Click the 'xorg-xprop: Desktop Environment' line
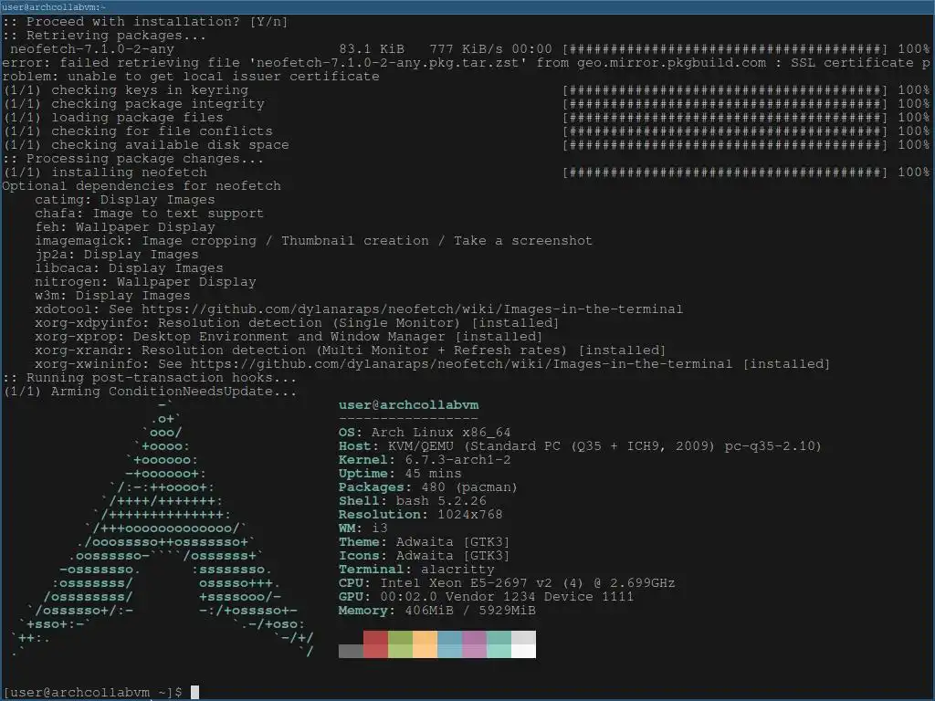This screenshot has width=935, height=701. 289,336
